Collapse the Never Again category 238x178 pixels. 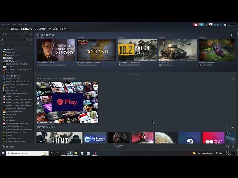coord(1,61)
